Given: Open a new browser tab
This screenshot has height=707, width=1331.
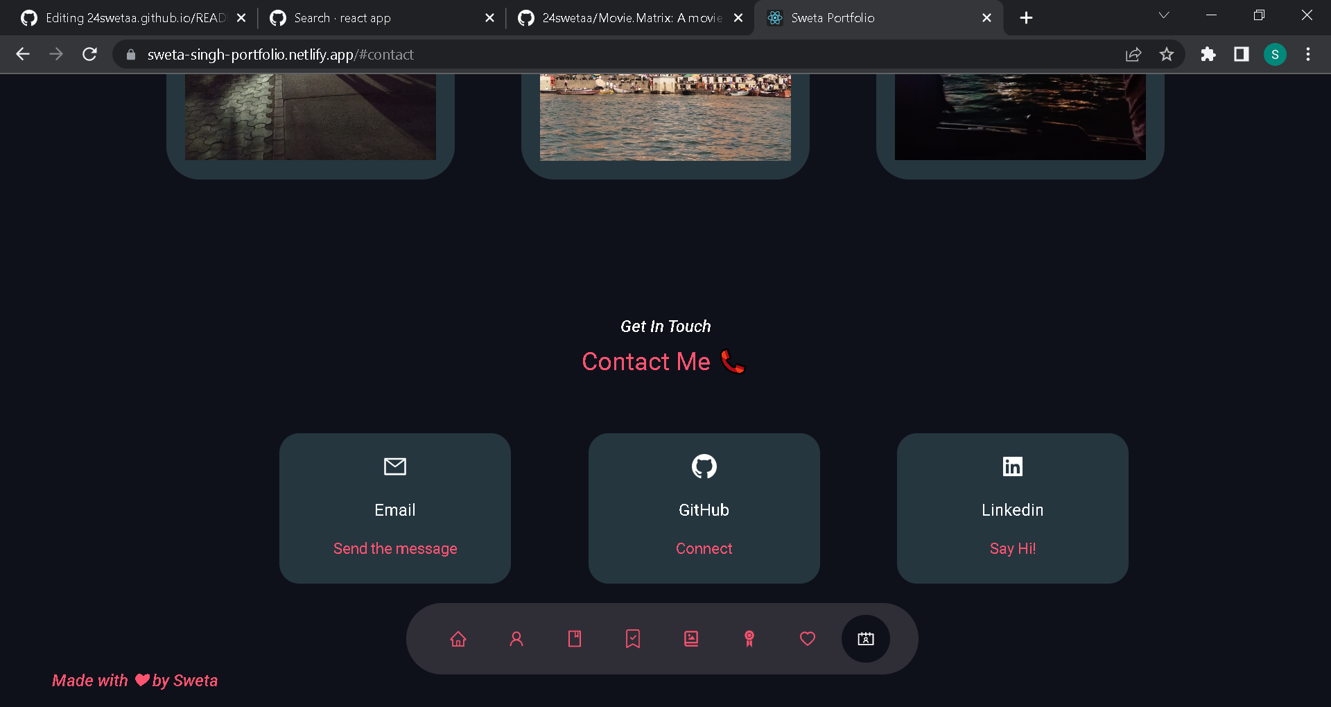Looking at the screenshot, I should [x=1027, y=18].
